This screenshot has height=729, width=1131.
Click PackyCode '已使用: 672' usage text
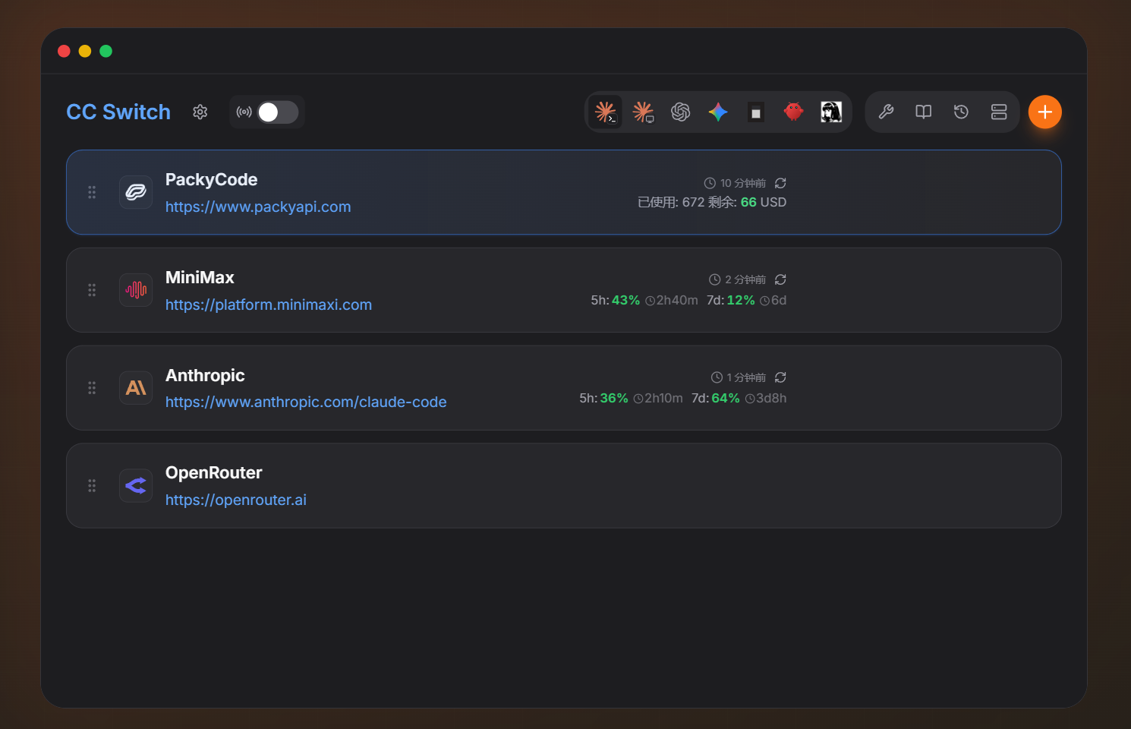(x=671, y=202)
